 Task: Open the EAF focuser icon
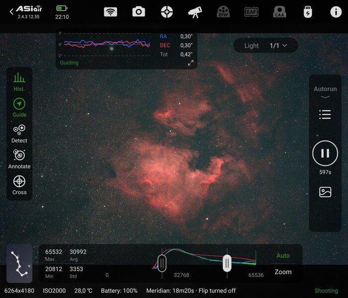click(x=251, y=12)
